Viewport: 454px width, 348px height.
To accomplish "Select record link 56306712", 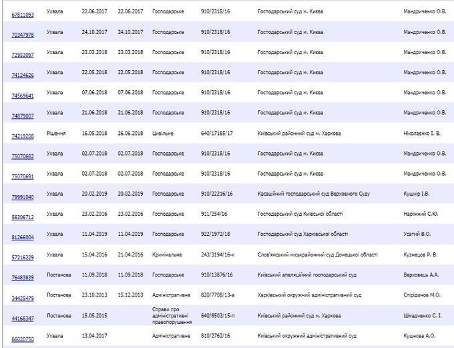I will 23,217.
